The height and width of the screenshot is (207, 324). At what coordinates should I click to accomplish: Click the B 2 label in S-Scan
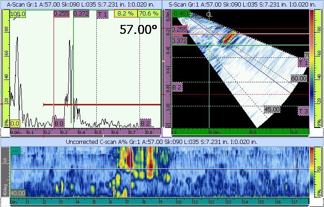pos(177,88)
